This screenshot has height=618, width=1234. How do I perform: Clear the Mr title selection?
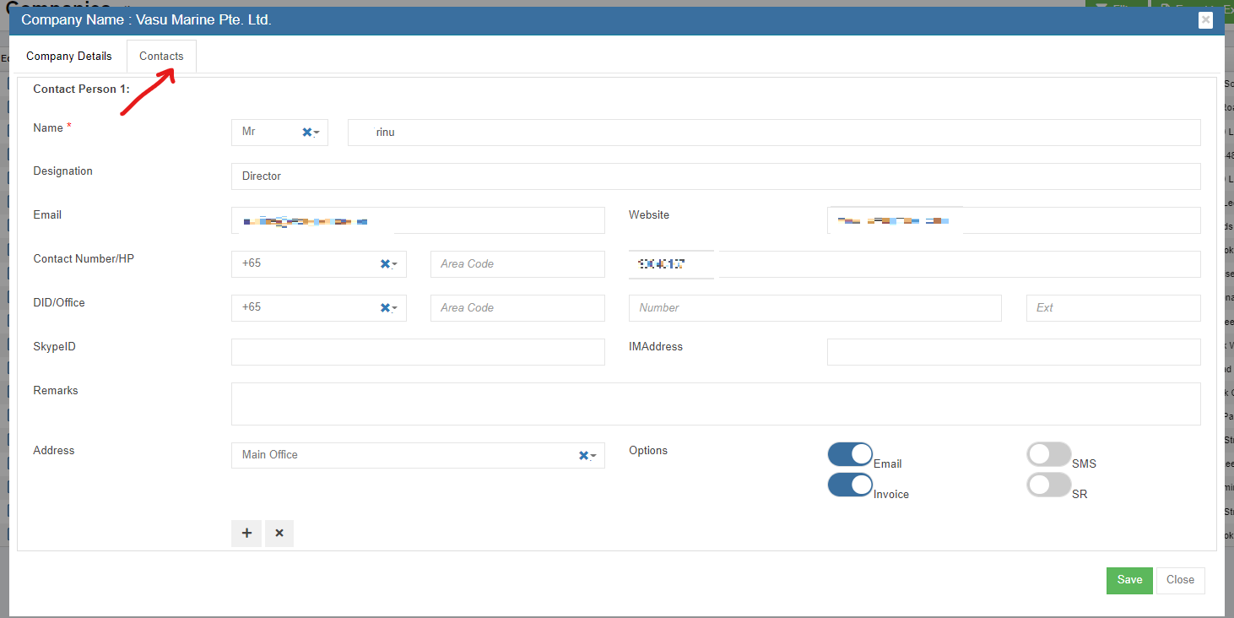coord(306,133)
